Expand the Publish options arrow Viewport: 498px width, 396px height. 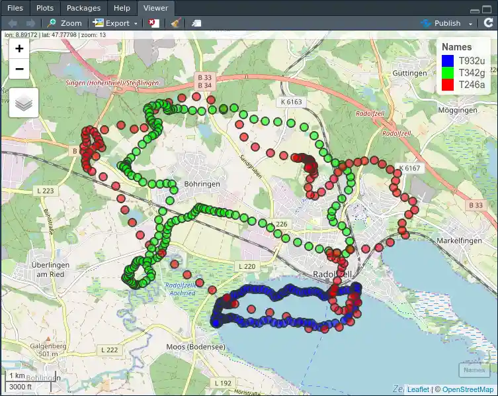tap(470, 23)
